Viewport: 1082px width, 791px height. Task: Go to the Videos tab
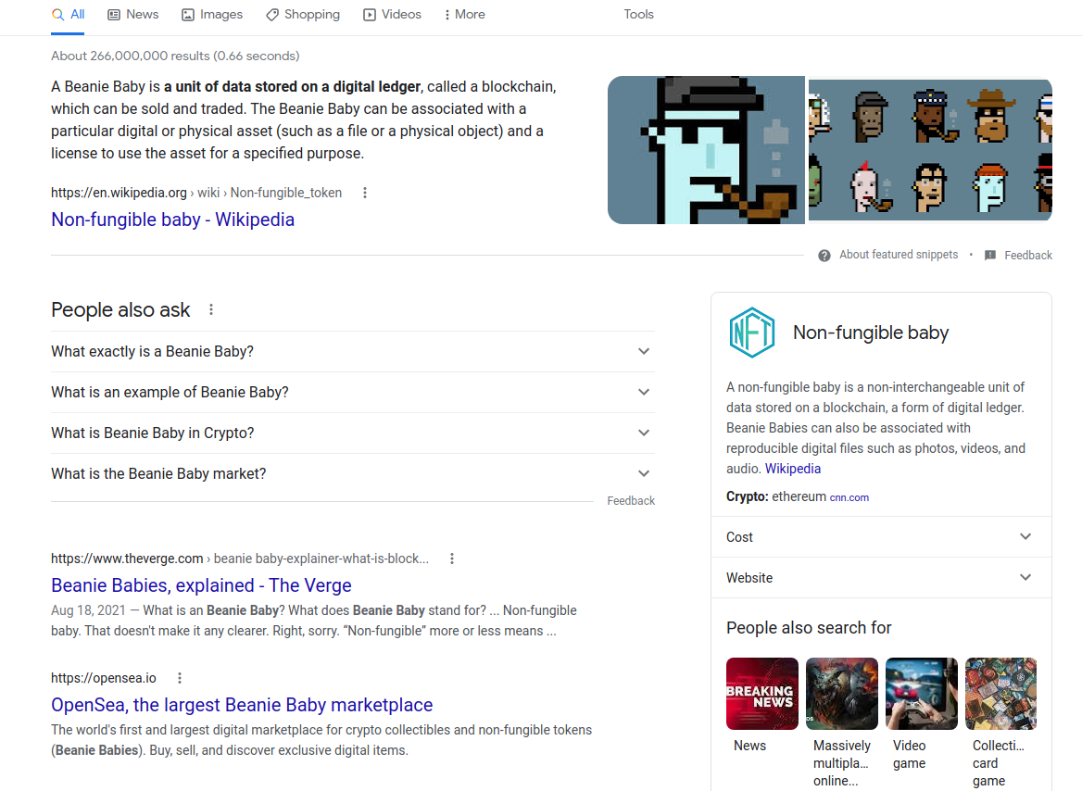coord(392,15)
